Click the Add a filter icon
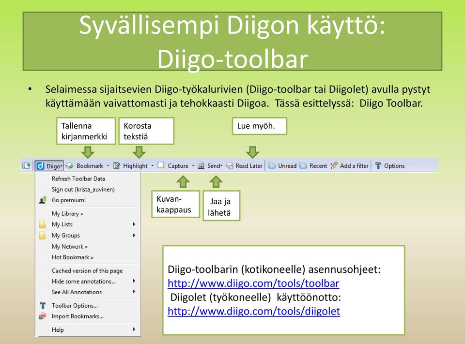 click(x=334, y=165)
